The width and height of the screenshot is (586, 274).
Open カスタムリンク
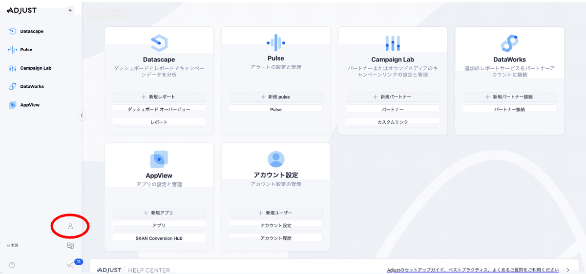(393, 122)
